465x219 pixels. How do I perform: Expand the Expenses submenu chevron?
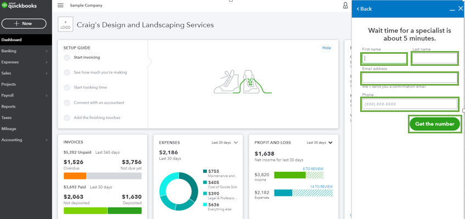tap(47, 62)
